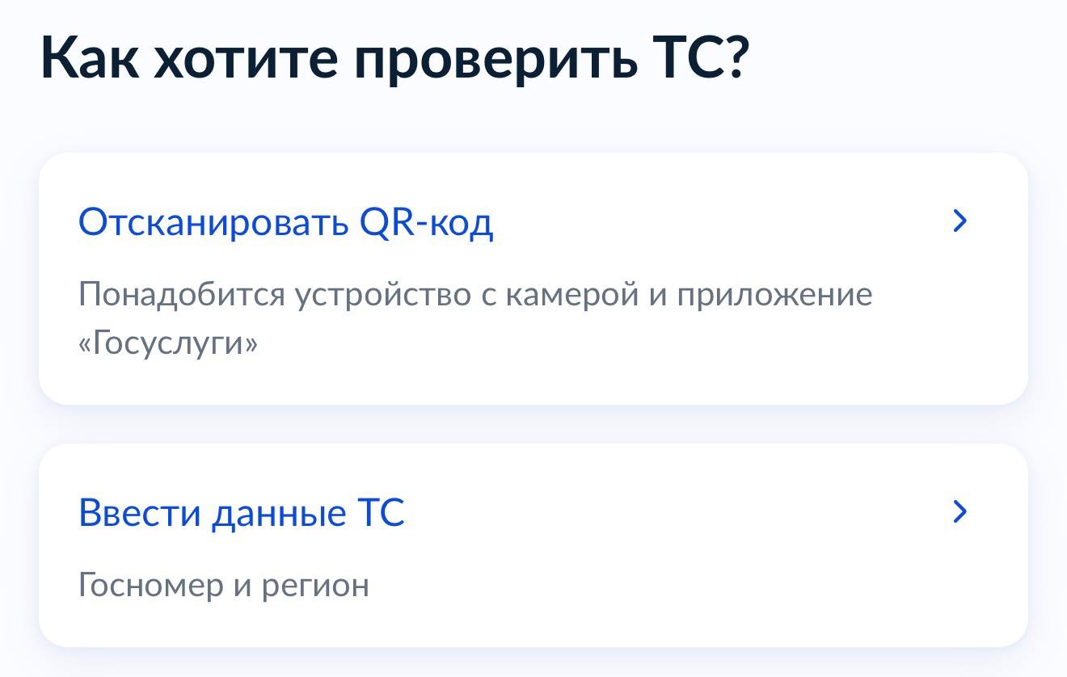Image resolution: width=1067 pixels, height=677 pixels.
Task: Click the chevron arrow on the QR-код card
Action: (959, 221)
